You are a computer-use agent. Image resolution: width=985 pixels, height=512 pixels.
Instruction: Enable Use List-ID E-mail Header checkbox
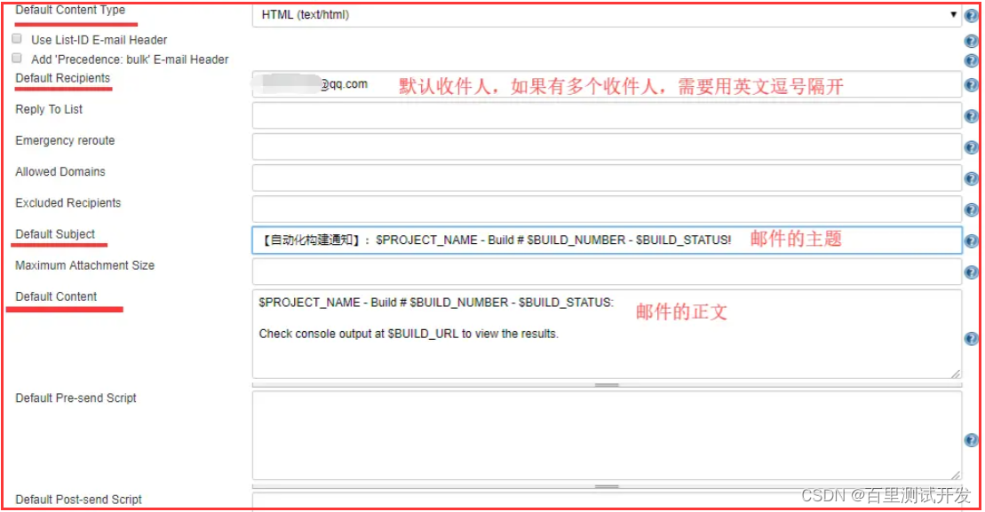[x=17, y=39]
